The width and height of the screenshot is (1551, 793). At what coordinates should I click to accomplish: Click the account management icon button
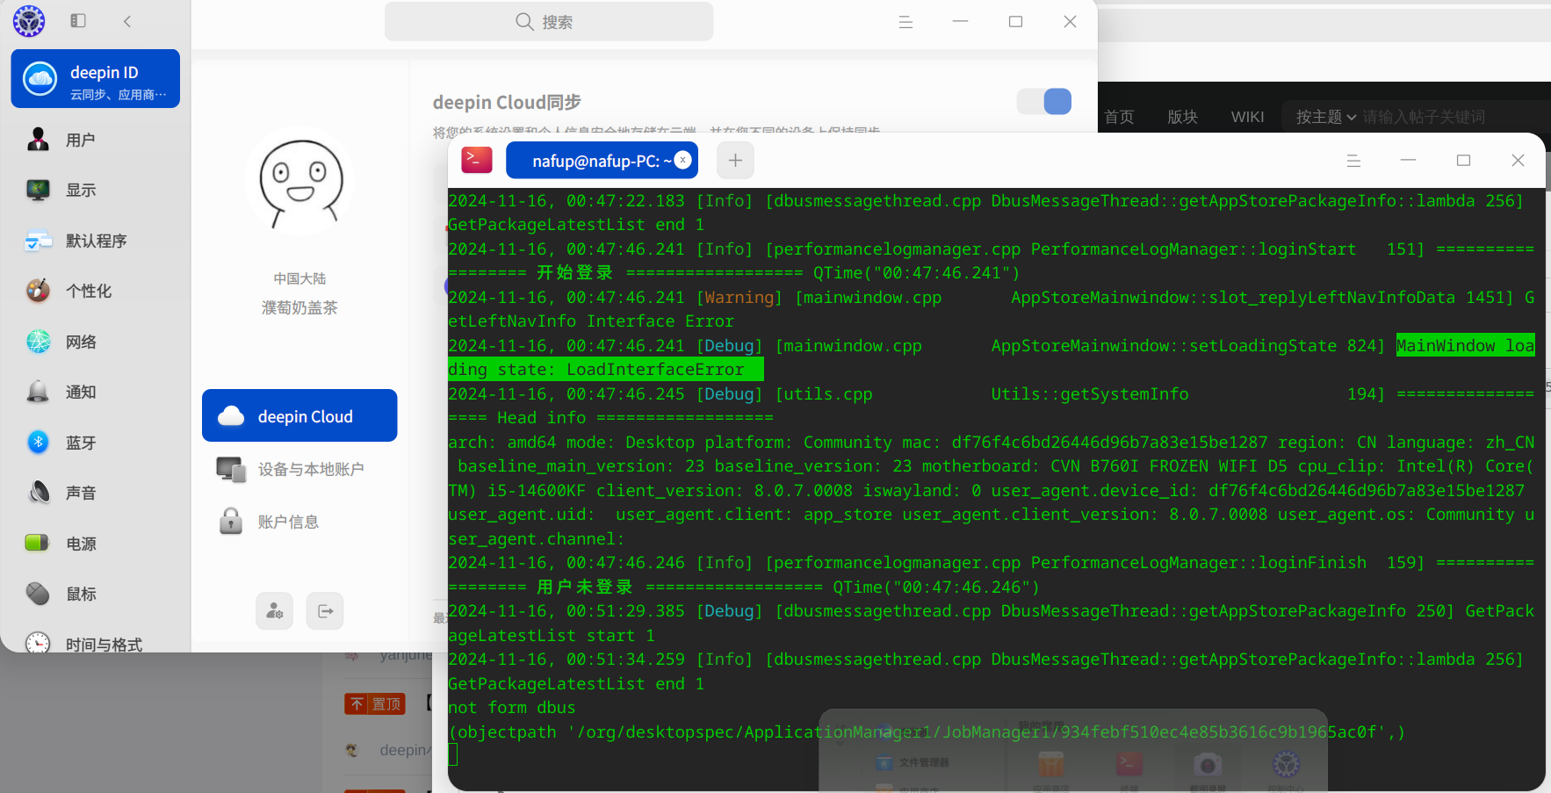(274, 611)
